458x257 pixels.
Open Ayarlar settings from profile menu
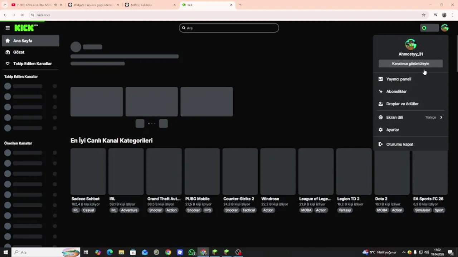[410, 130]
